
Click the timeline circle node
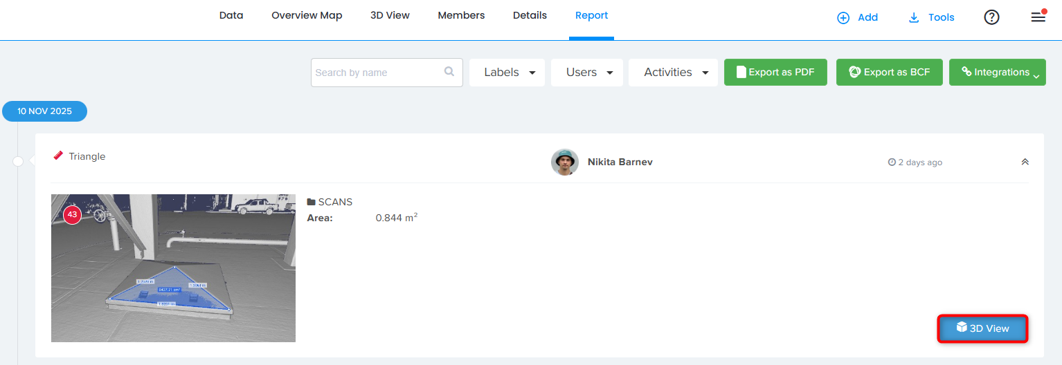[x=18, y=161]
